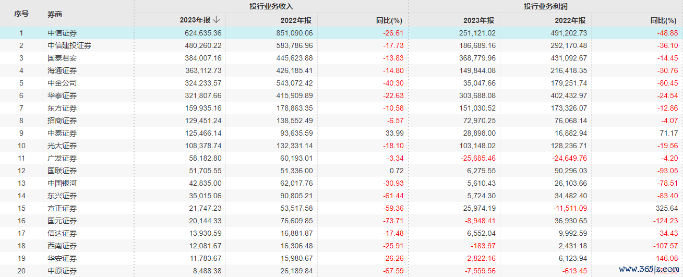Select broker 中信建投证券
Screen dimensions: 683x277
click(x=69, y=45)
